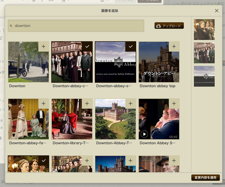Play the Downton Abbey S… video

click(x=144, y=134)
